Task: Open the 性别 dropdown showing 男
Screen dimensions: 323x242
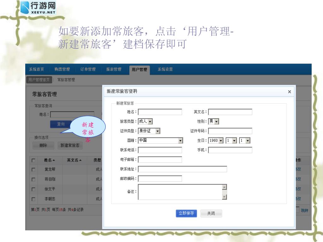Action: click(214, 121)
